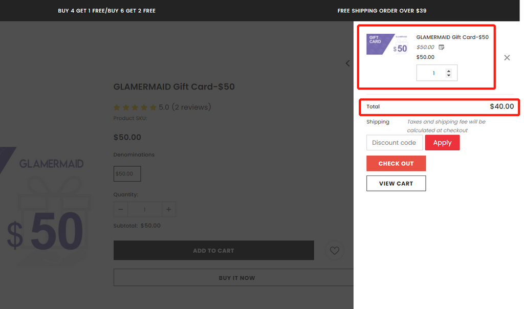Increase cart item quantity with the up arrow
Image resolution: width=524 pixels, height=309 pixels.
click(x=449, y=71)
